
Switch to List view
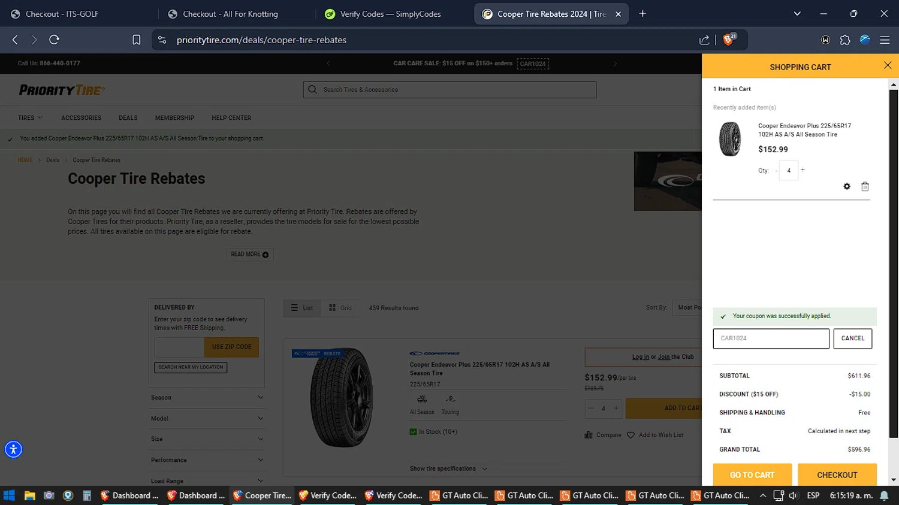[302, 308]
